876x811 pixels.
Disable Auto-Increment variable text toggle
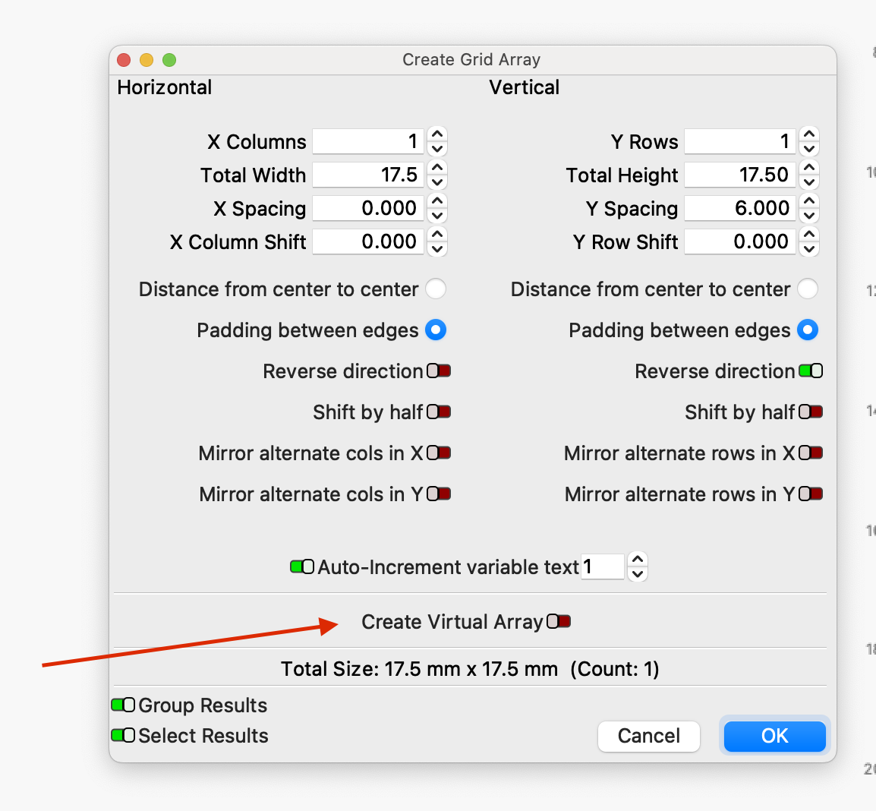click(302, 566)
